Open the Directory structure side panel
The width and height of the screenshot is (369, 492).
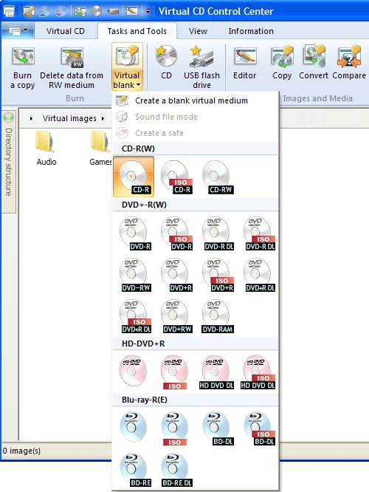click(x=9, y=162)
